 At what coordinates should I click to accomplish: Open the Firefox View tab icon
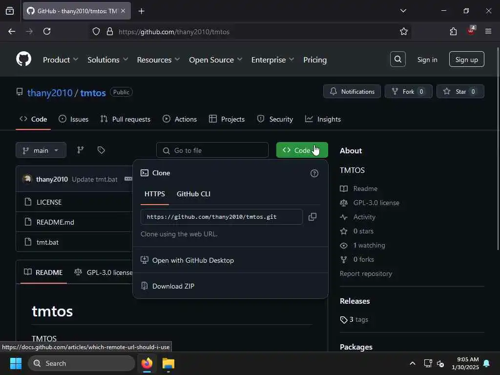10,11
